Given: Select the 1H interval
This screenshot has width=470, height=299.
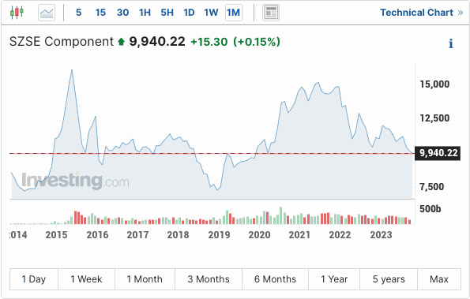Looking at the screenshot, I should (x=145, y=13).
